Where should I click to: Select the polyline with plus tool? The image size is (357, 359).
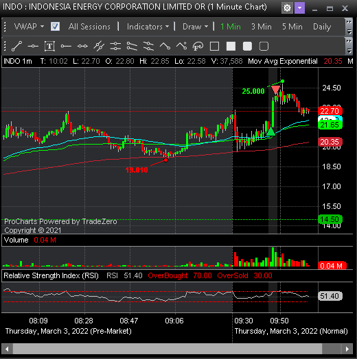(181, 47)
